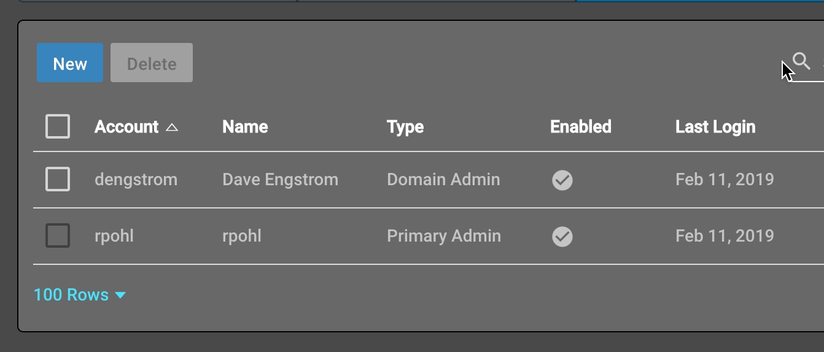The width and height of the screenshot is (824, 352).
Task: Click the greyed Delete button
Action: point(152,63)
